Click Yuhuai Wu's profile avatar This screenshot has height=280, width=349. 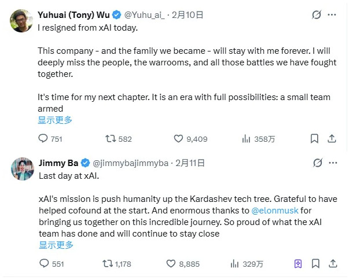coord(21,20)
